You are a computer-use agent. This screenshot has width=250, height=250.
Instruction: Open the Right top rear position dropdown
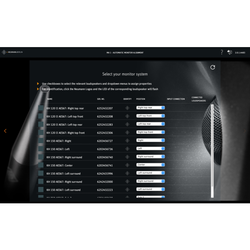tap(150, 107)
